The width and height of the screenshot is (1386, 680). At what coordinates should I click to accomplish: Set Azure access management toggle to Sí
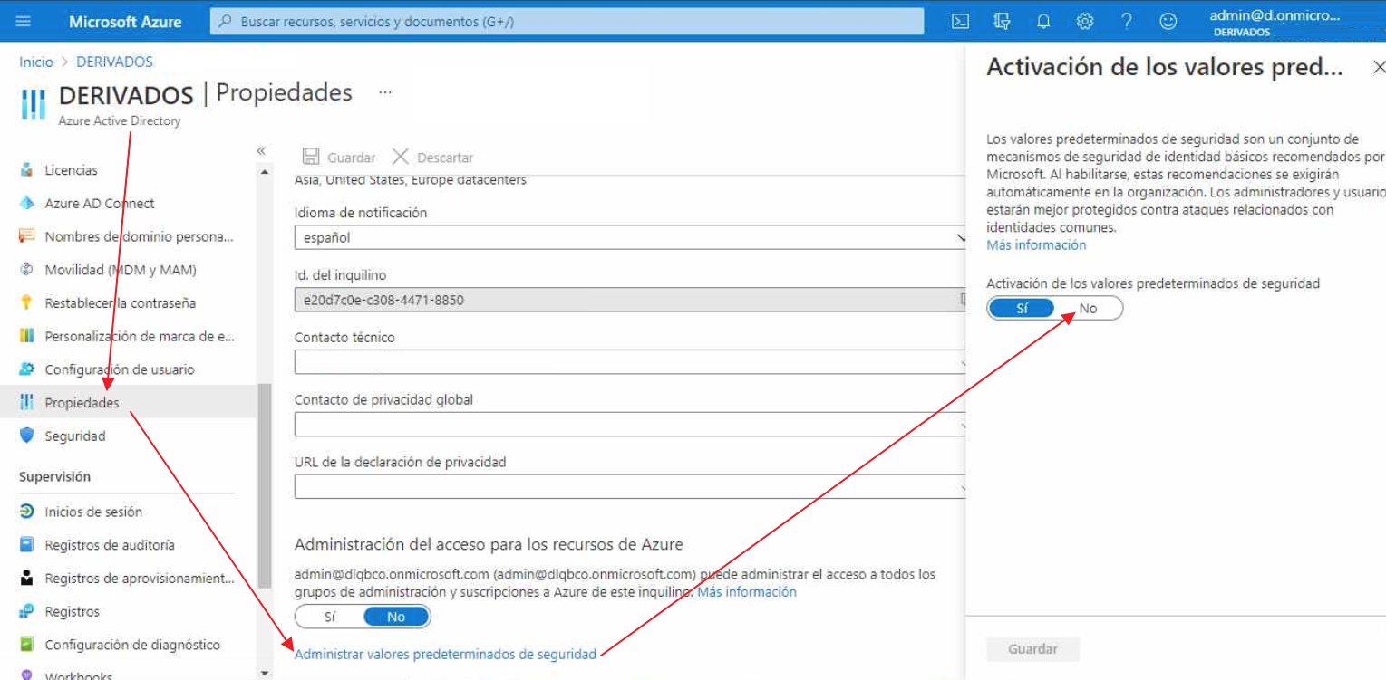pos(330,617)
